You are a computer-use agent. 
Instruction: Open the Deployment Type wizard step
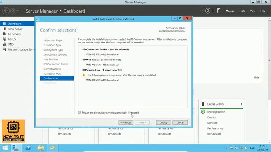pos(53,50)
